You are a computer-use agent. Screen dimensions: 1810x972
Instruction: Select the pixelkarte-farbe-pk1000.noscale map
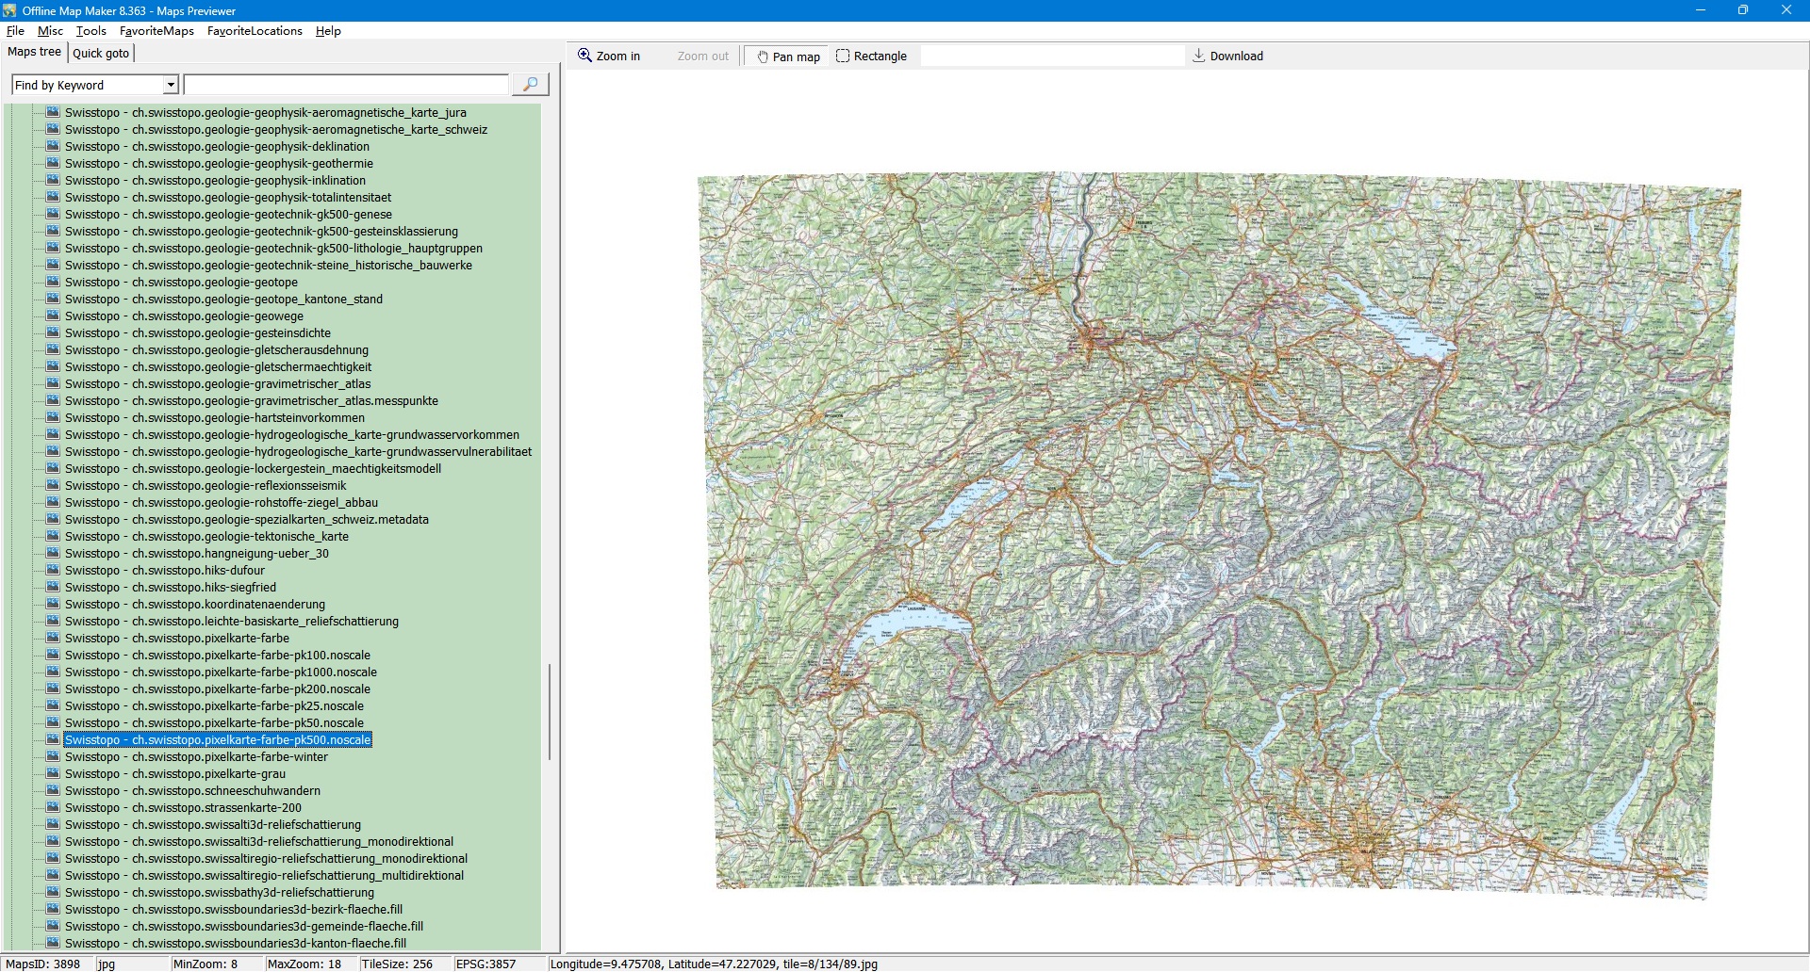tap(221, 672)
